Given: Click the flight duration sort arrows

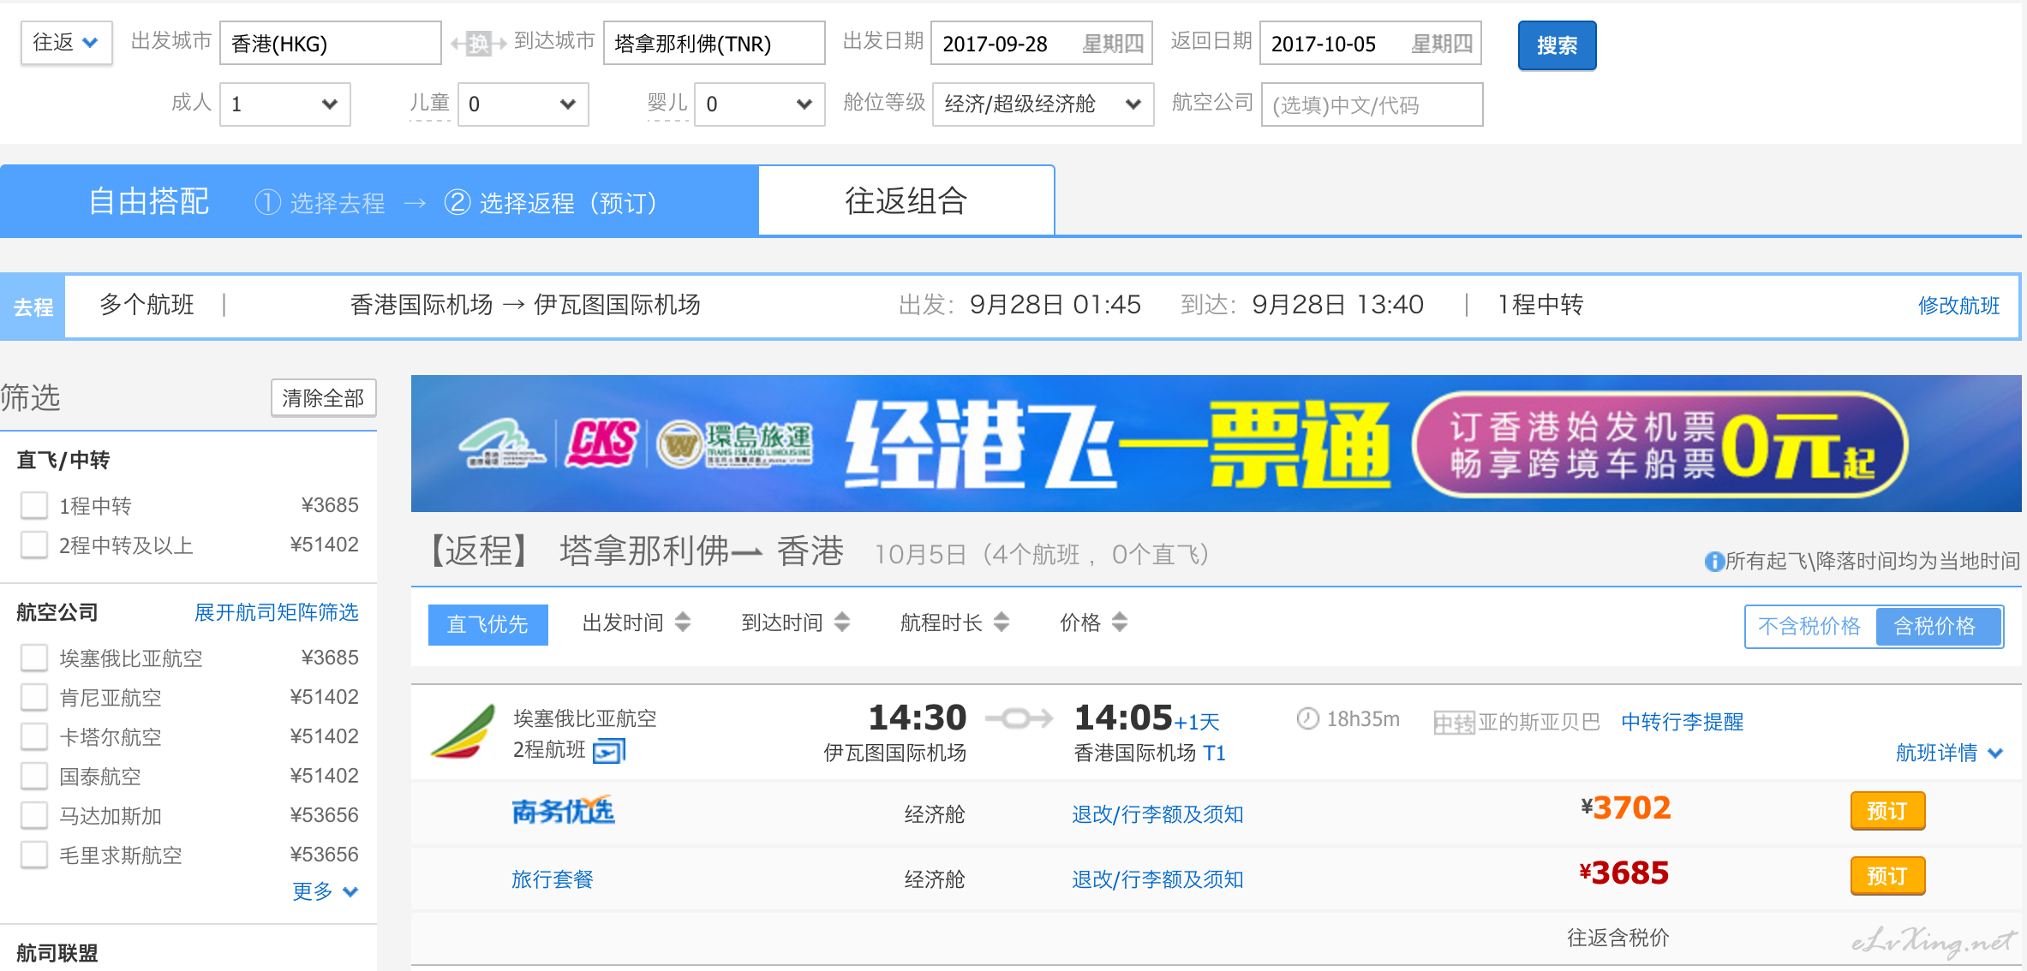Looking at the screenshot, I should pos(1002,623).
